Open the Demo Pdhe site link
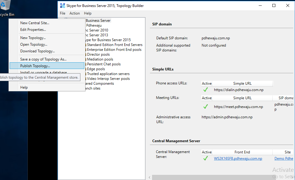The height and width of the screenshot is (180, 295). pyautogui.click(x=284, y=159)
